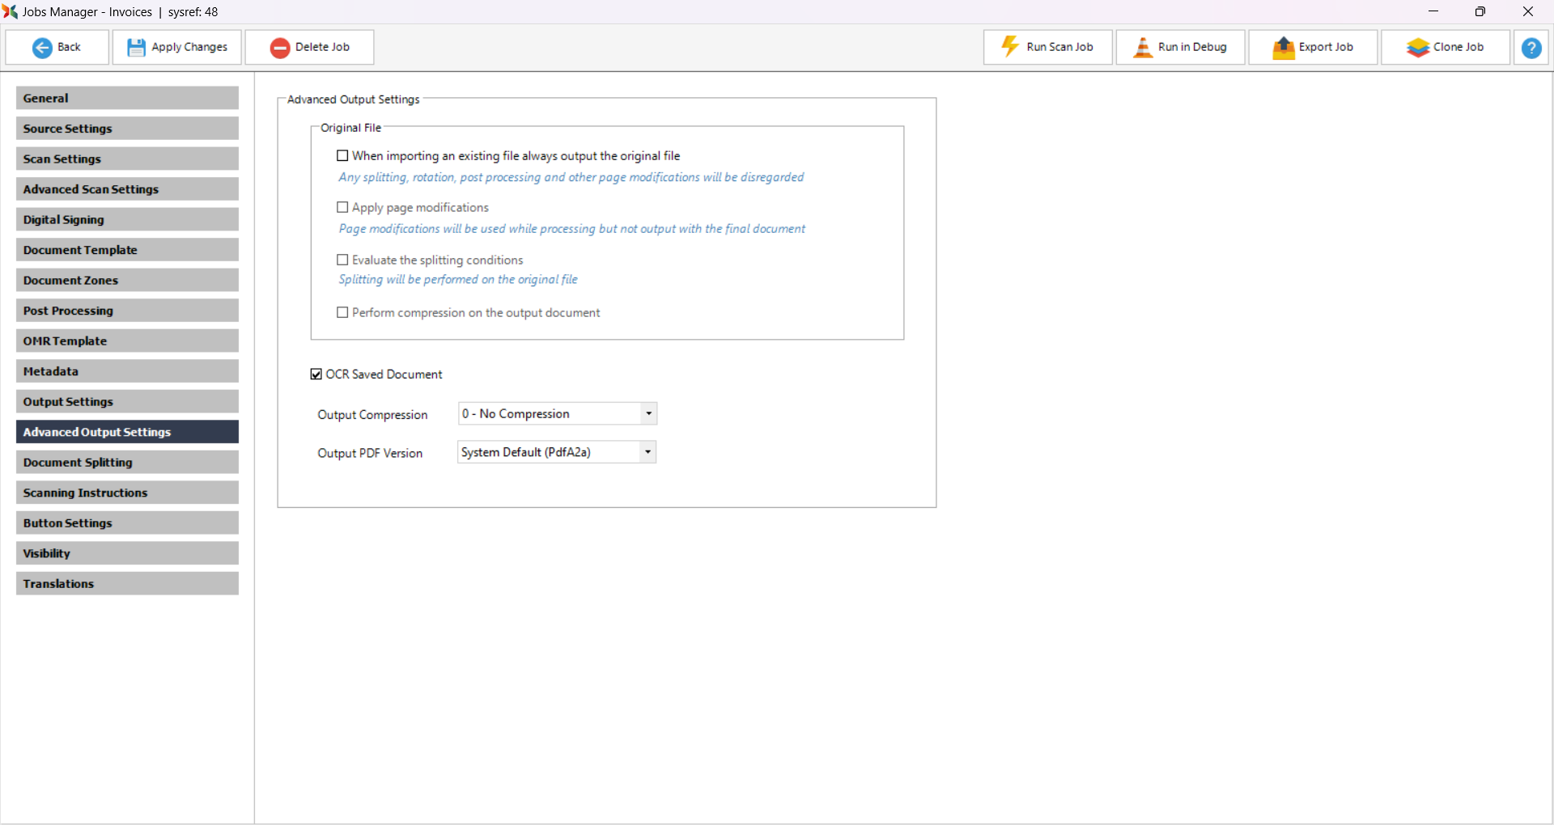This screenshot has height=825, width=1554.
Task: Open the Digital Signing section
Action: (127, 219)
